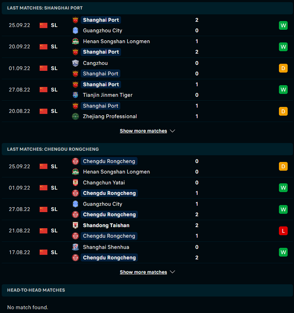This screenshot has width=294, height=313.
Task: Click Henan Songshan Longmen crest in 20.09.22 match
Action: click(75, 41)
